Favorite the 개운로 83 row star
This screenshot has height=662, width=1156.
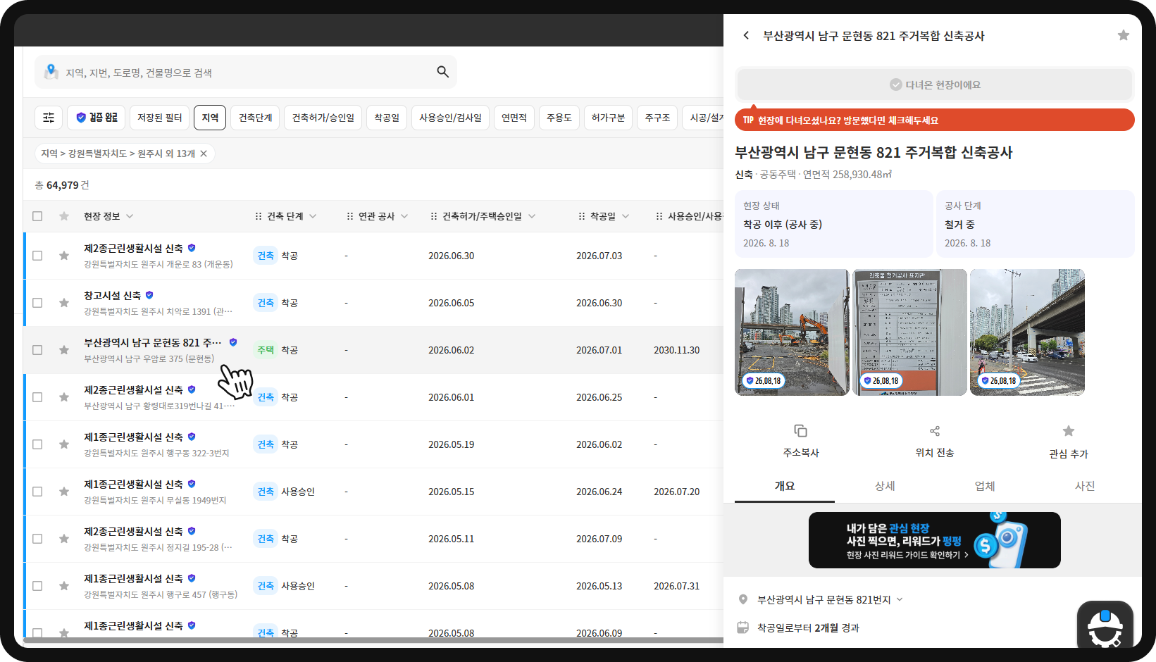coord(64,256)
